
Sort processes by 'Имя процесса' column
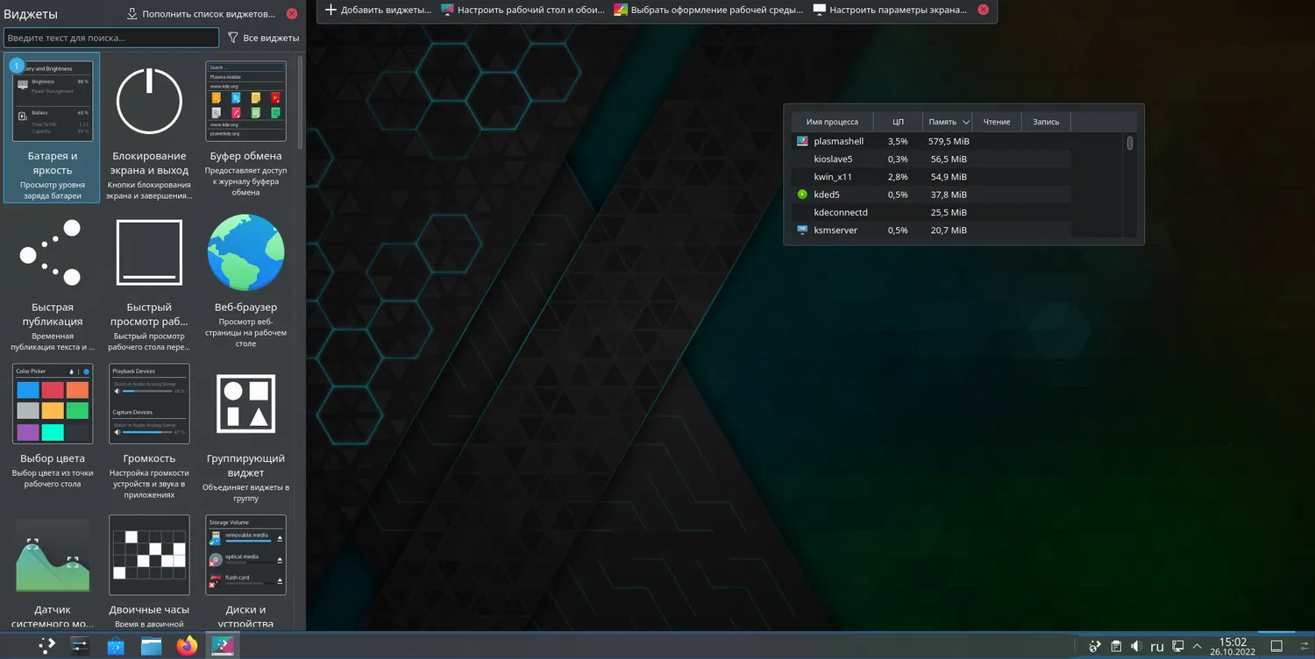[x=832, y=122]
